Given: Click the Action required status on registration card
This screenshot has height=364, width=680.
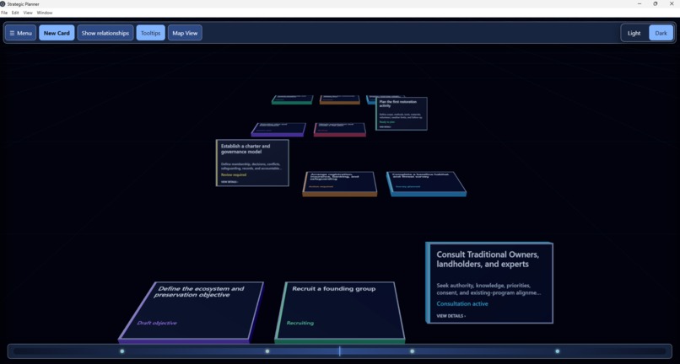Looking at the screenshot, I should (x=321, y=187).
